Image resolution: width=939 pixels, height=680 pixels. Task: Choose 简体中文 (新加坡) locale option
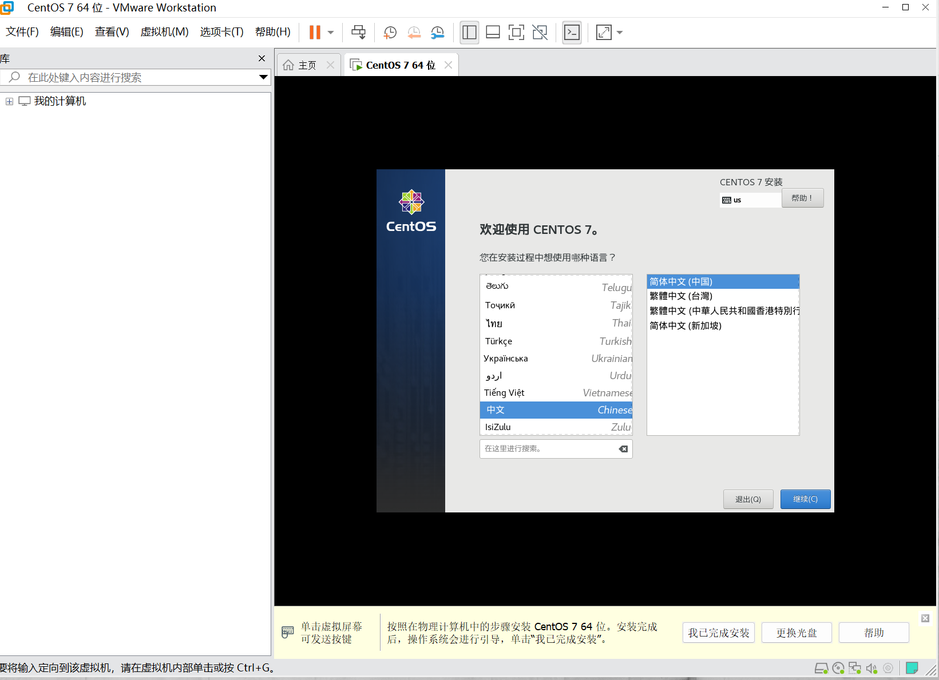coord(686,325)
